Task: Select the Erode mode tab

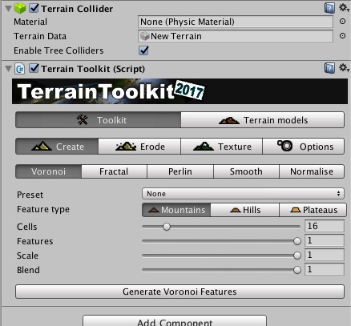Action: click(x=139, y=147)
